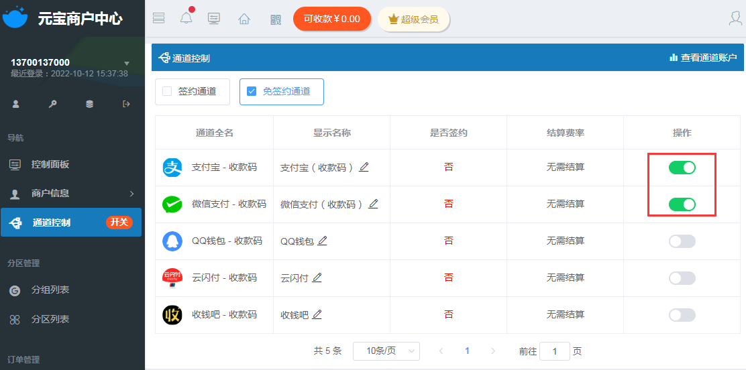Screen dimensions: 746x370
Task: Click the logout icon in sidebar
Action: pyautogui.click(x=126, y=104)
